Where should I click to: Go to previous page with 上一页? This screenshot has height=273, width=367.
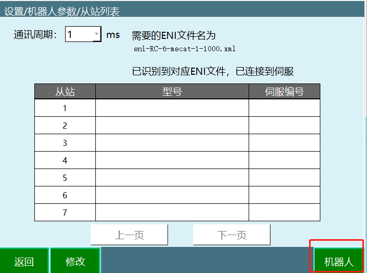129,235
